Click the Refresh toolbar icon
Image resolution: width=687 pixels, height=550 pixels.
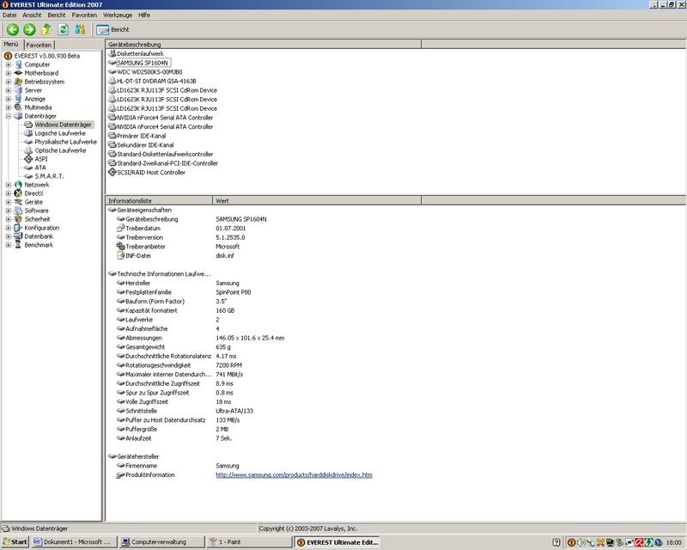tap(63, 29)
